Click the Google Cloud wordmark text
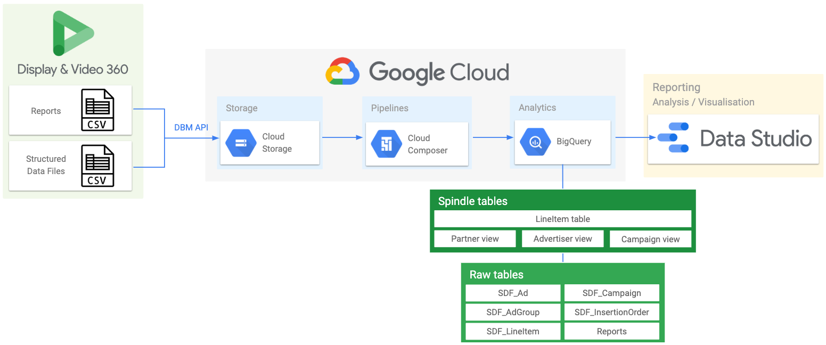The height and width of the screenshot is (345, 826). pos(439,72)
